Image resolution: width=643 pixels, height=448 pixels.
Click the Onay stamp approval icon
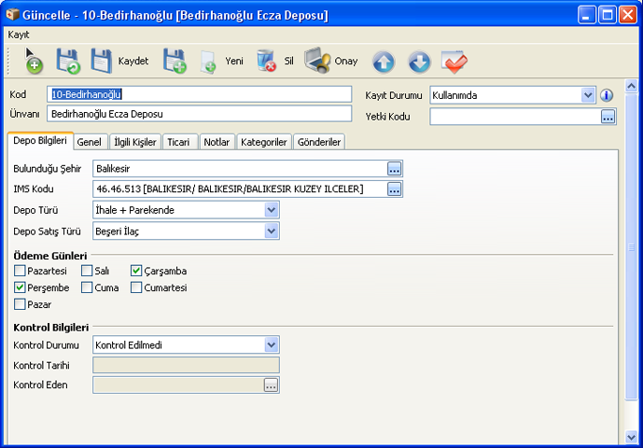tap(317, 61)
